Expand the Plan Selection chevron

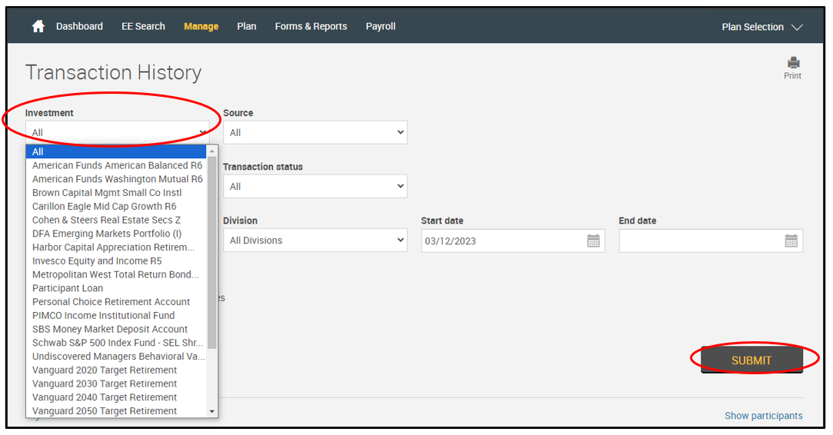[797, 27]
